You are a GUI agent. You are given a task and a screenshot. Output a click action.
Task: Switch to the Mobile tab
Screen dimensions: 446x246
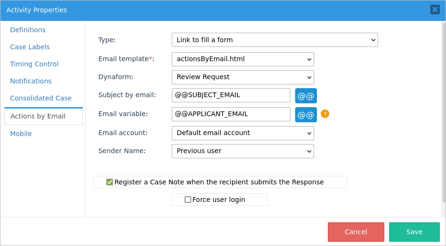point(21,134)
